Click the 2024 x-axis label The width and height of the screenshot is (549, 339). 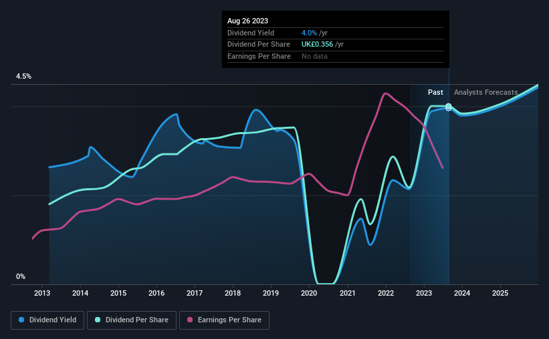click(462, 293)
